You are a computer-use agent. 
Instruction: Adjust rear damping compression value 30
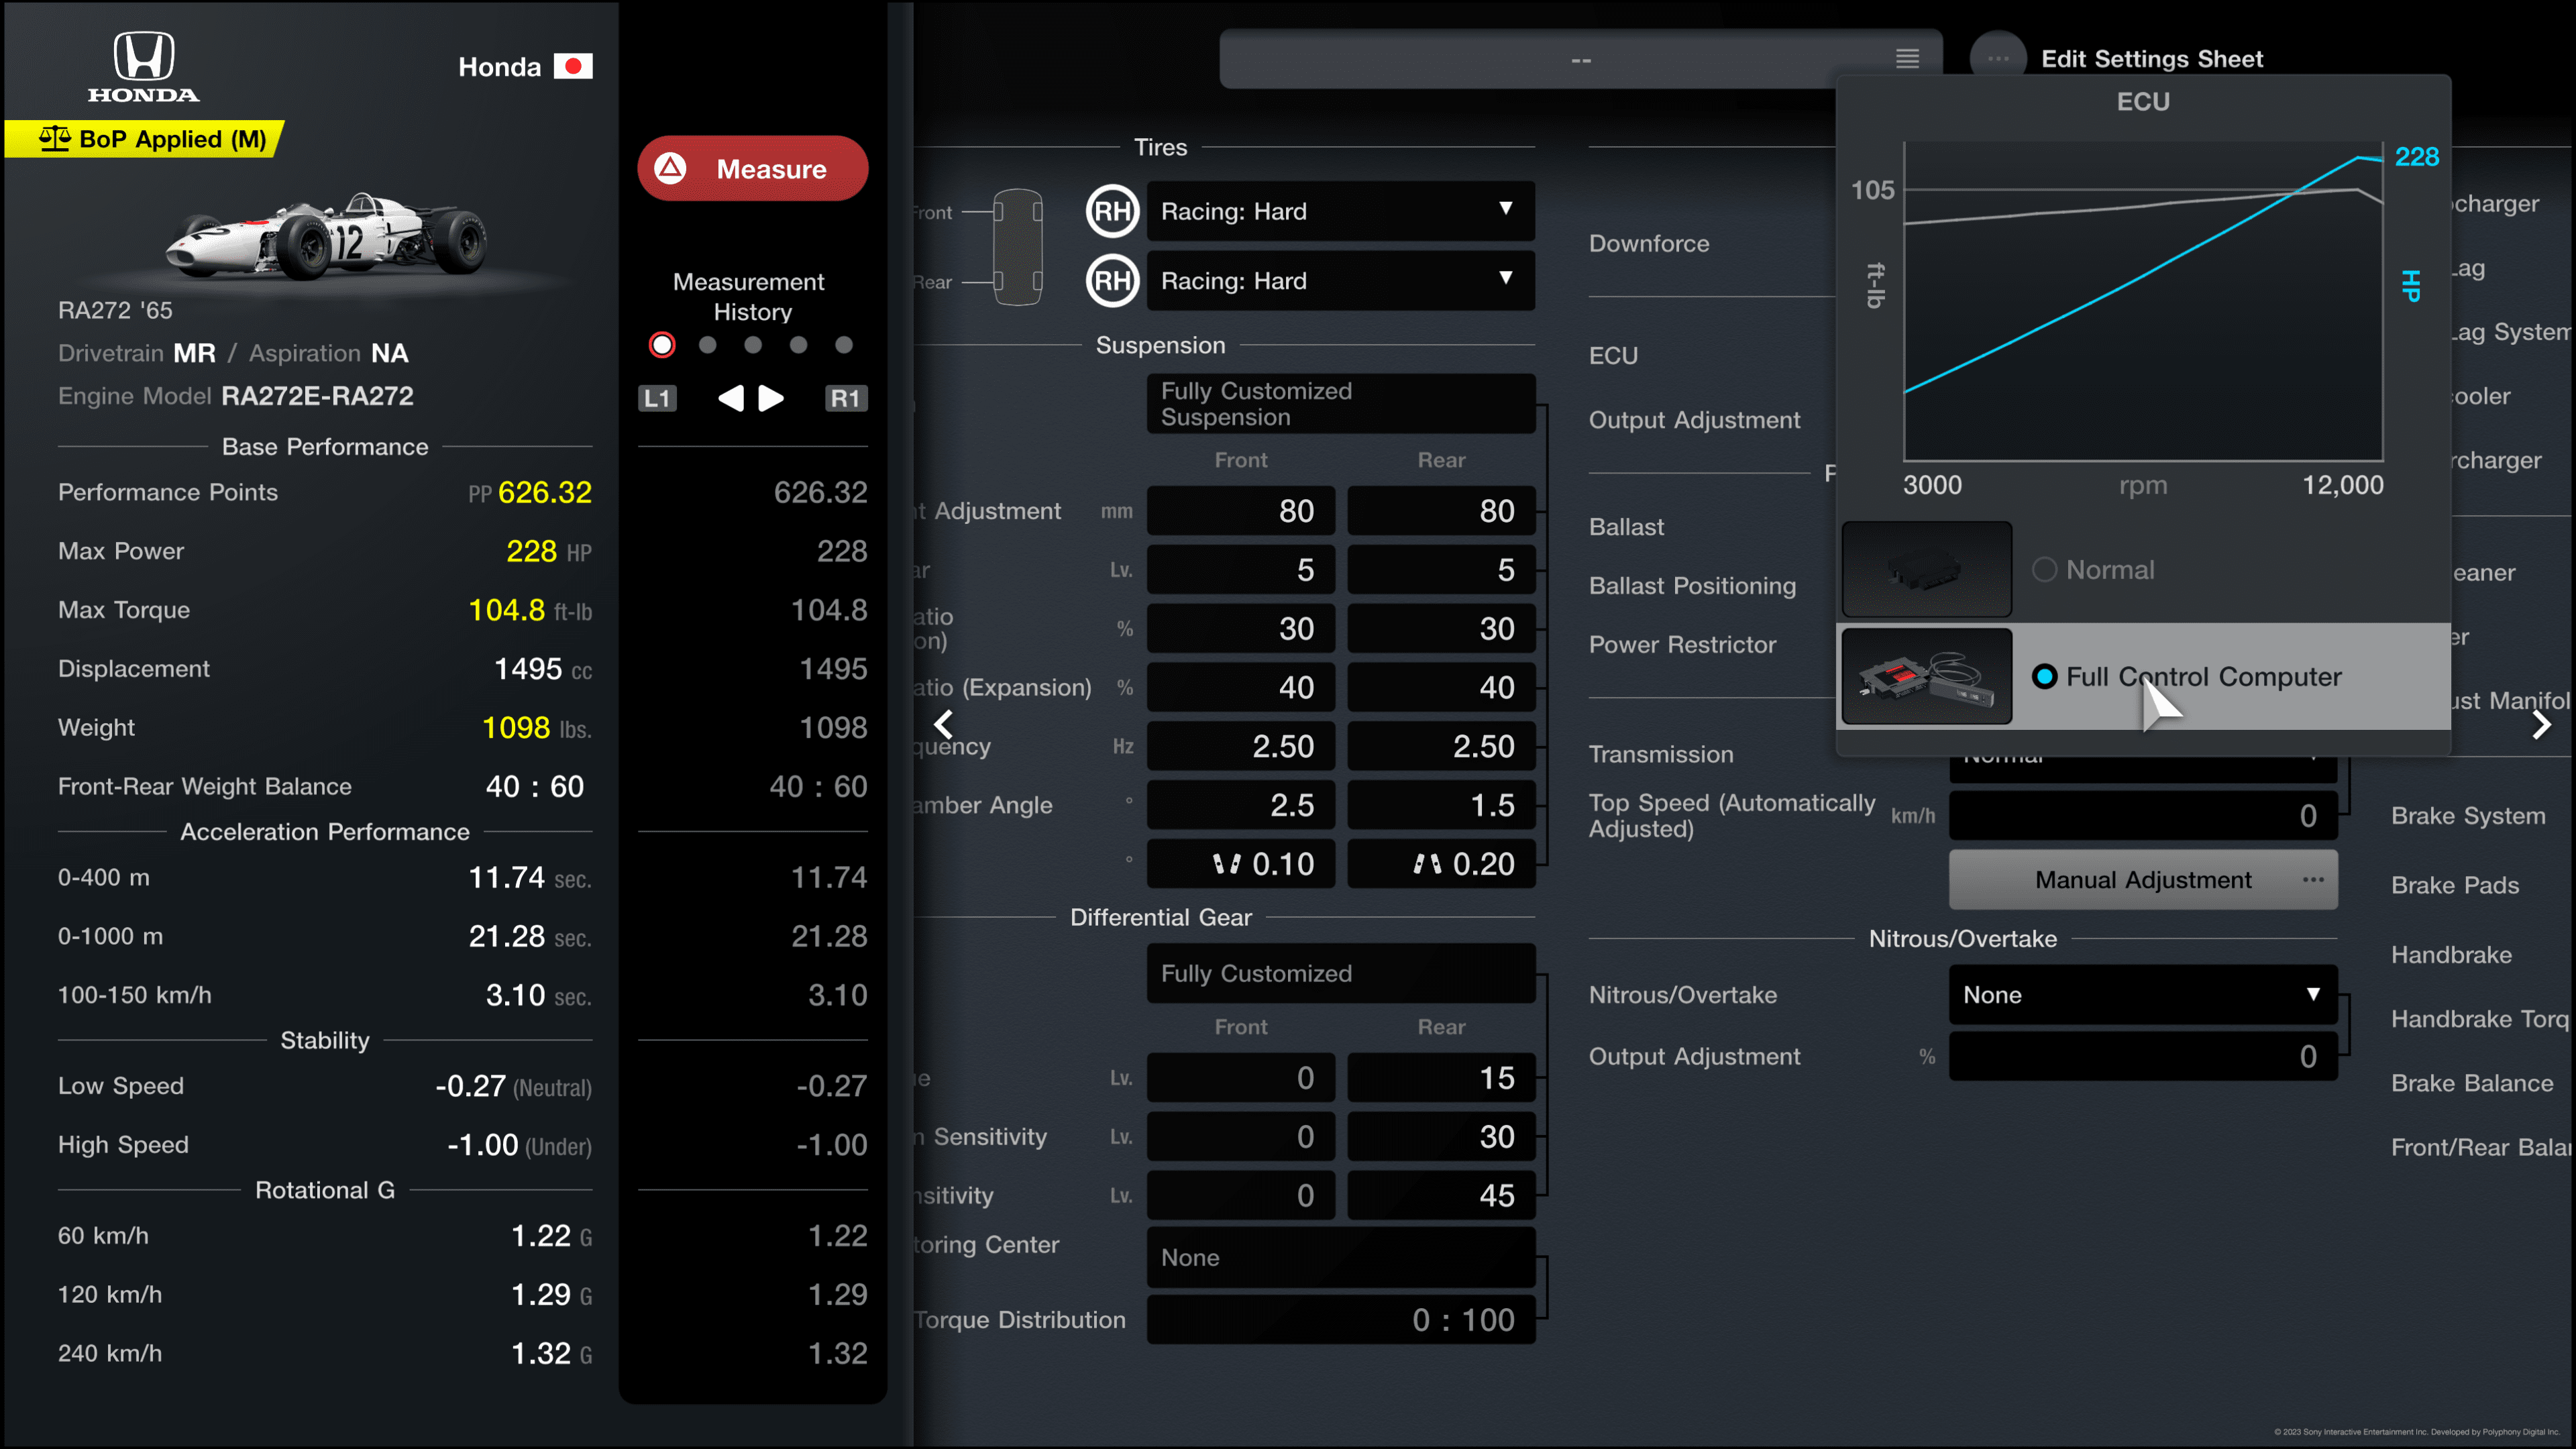coord(1441,629)
